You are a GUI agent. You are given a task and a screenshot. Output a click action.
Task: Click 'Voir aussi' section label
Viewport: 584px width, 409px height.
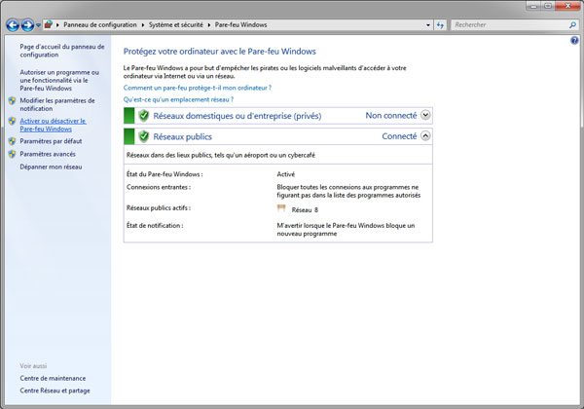click(x=33, y=366)
